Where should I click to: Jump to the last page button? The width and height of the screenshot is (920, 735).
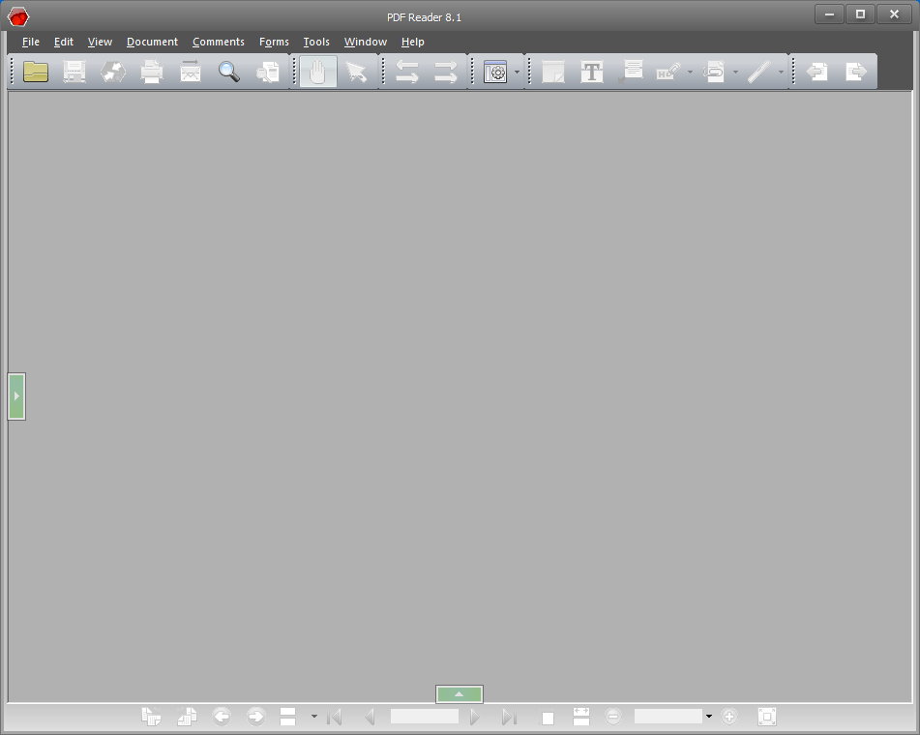510,716
